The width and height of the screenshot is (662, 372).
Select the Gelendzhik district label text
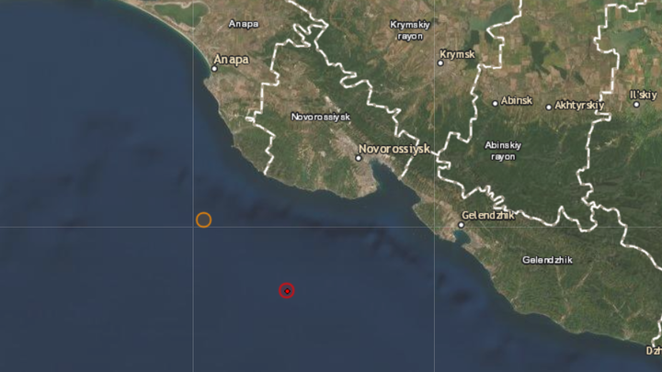[547, 260]
